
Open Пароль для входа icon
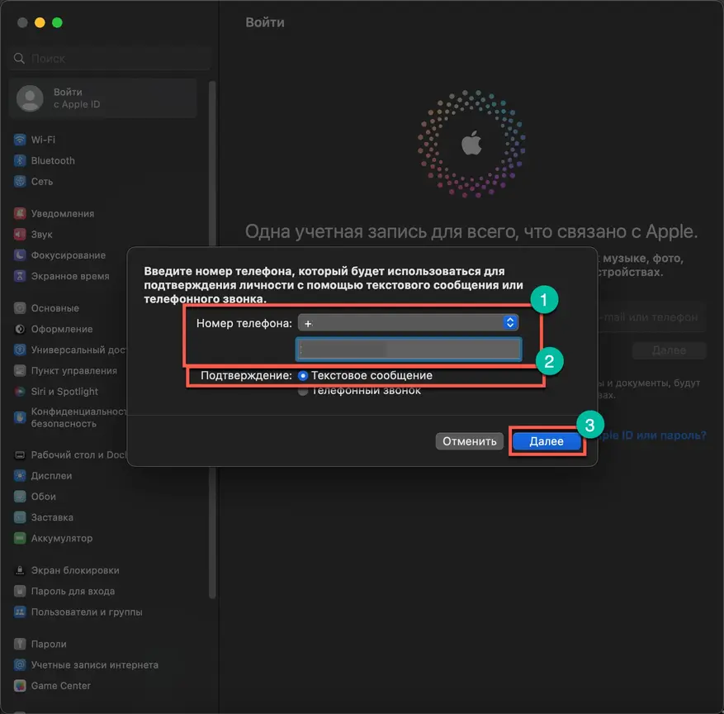click(20, 591)
